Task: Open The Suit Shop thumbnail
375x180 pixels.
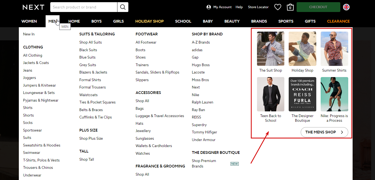Action: [270, 49]
